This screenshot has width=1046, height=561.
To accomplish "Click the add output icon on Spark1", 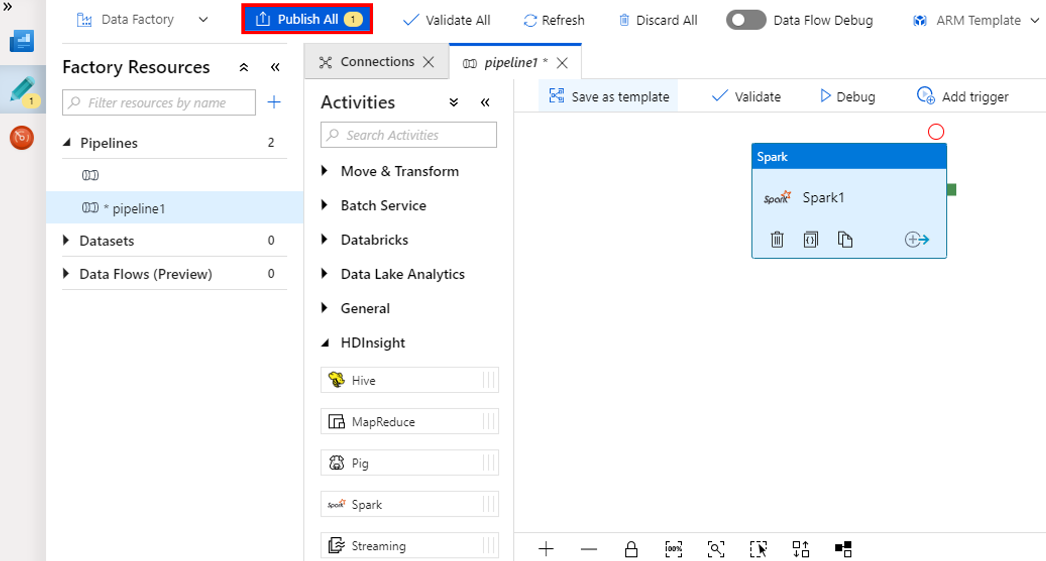I will (x=917, y=239).
